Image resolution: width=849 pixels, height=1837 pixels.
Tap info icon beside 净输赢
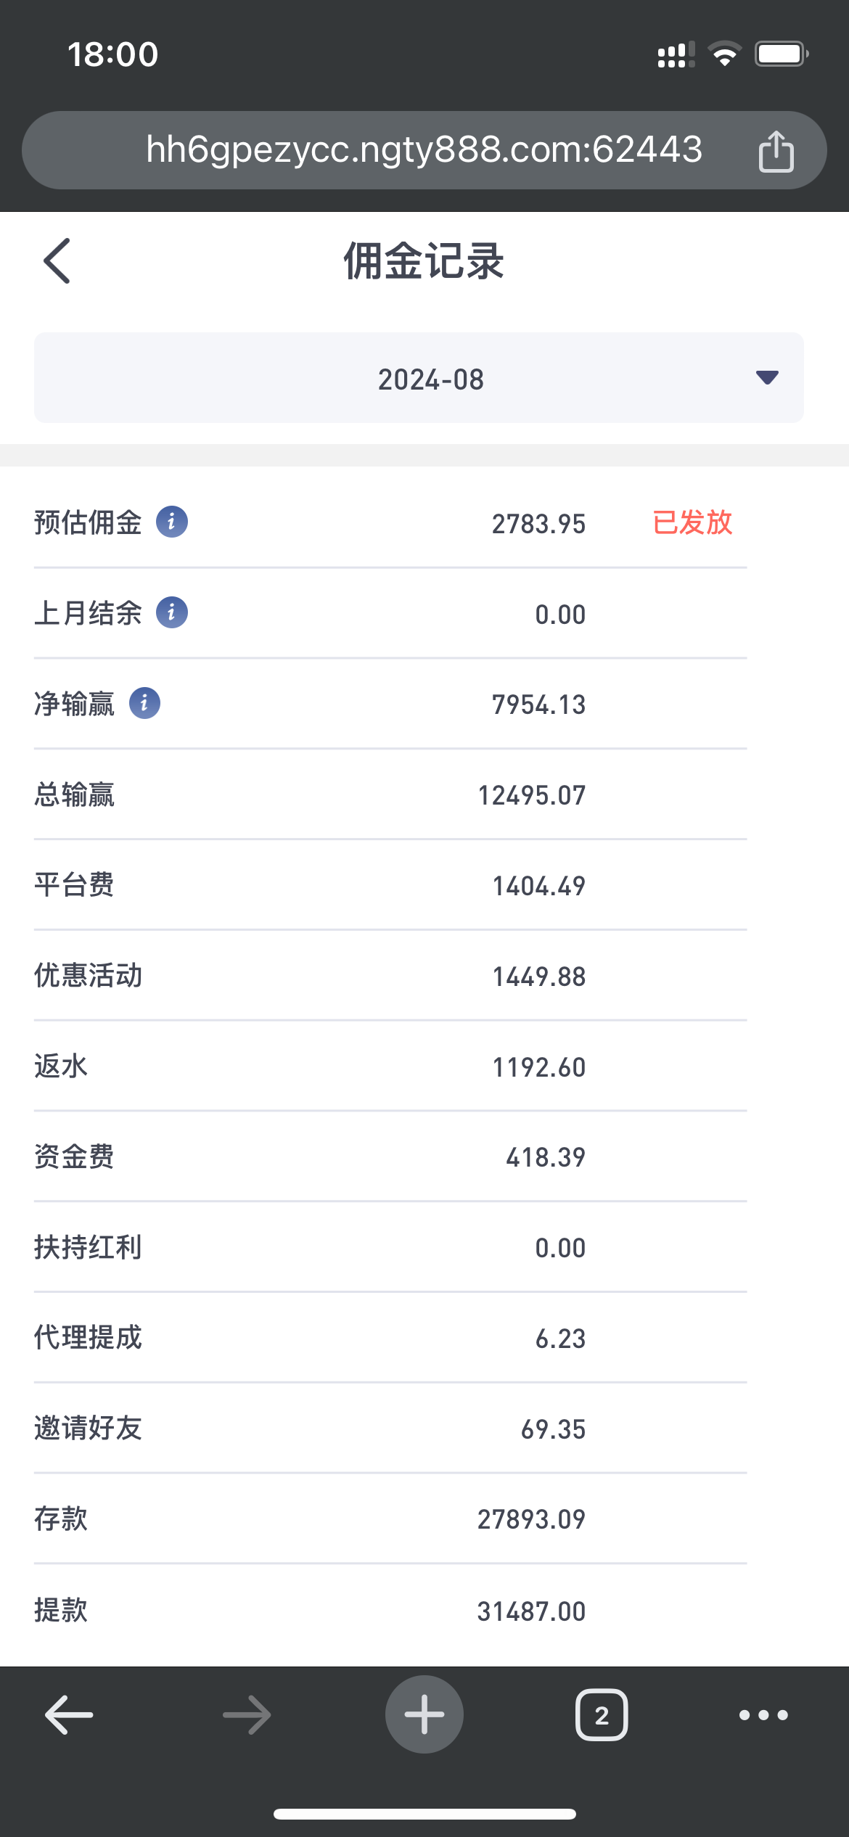144,703
